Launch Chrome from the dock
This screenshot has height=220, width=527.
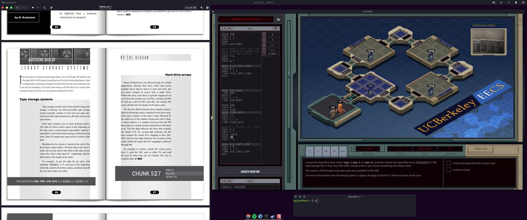coord(248,216)
